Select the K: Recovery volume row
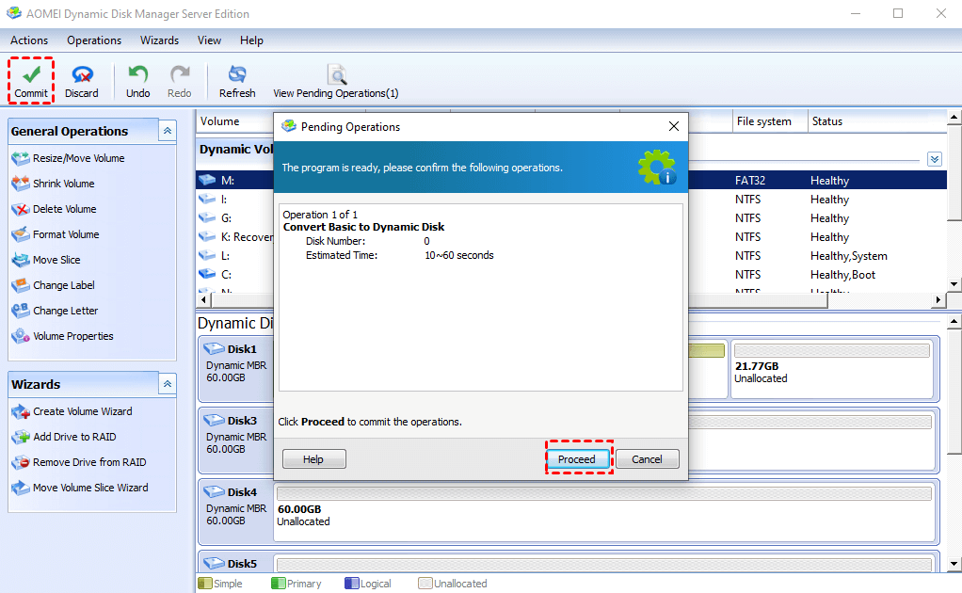Screen dimensions: 962x593 tap(571, 236)
